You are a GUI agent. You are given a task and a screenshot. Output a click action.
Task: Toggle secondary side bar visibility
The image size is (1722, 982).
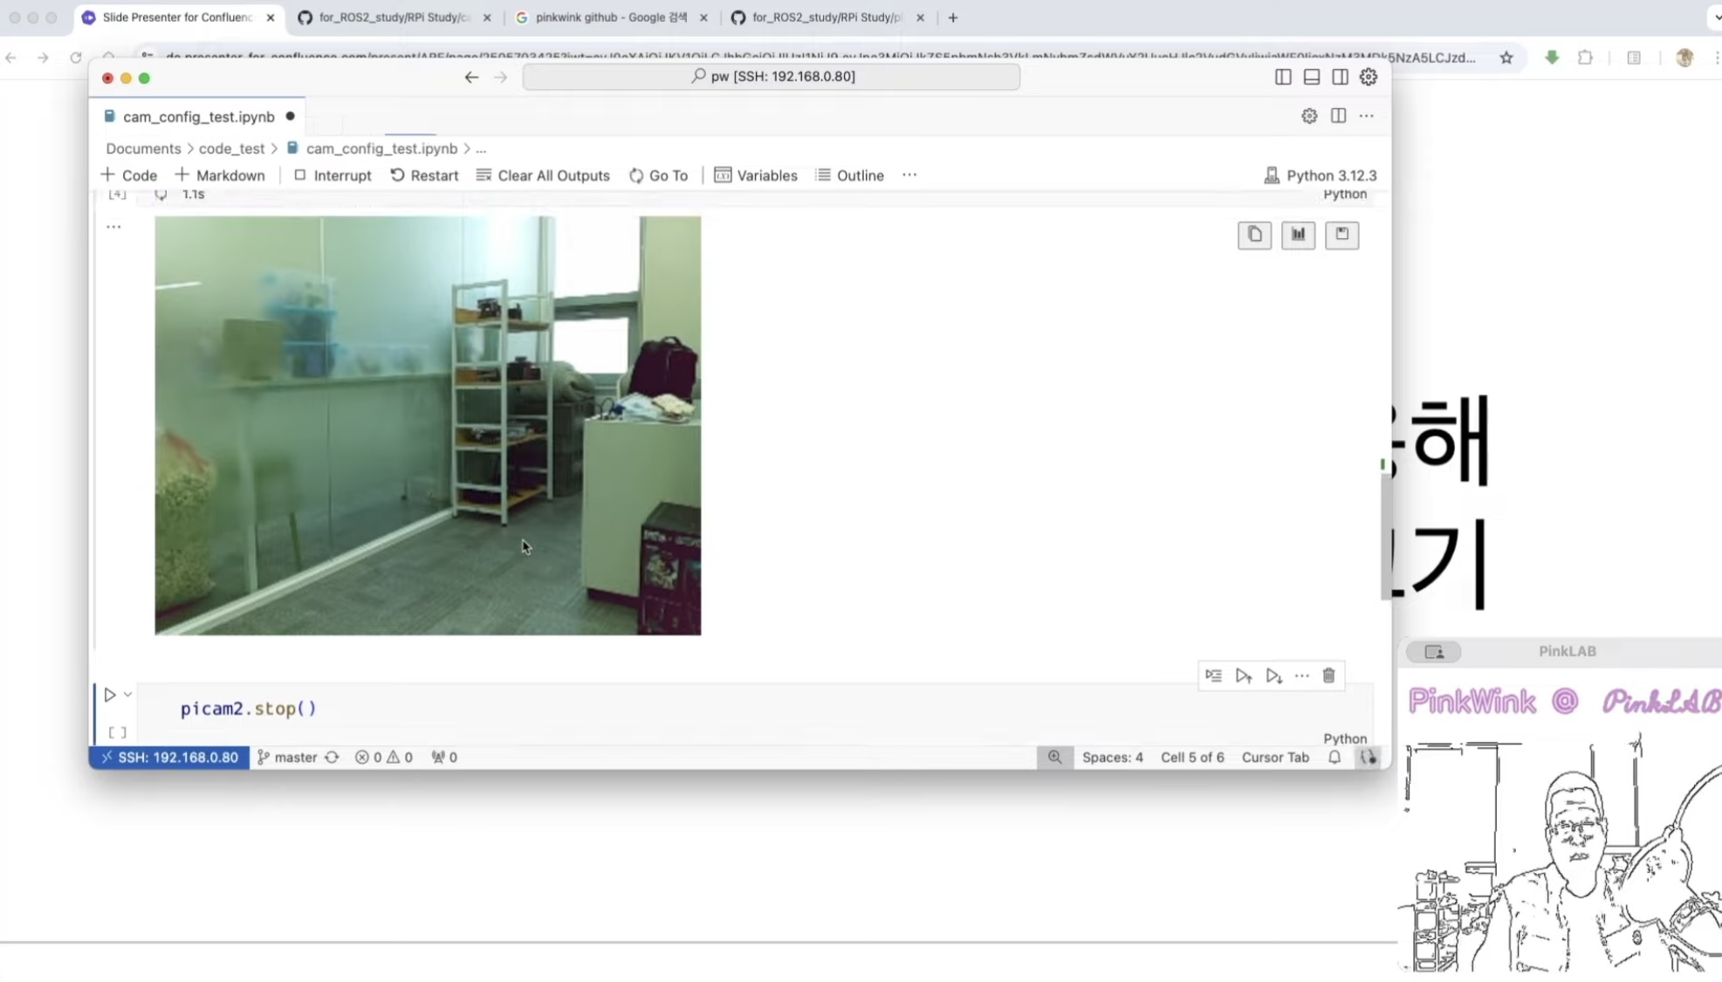tap(1340, 77)
